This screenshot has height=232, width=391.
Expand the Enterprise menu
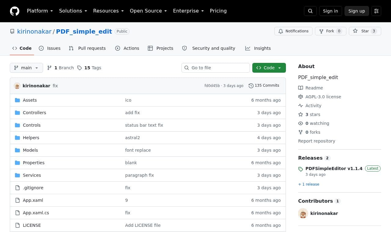point(188,11)
